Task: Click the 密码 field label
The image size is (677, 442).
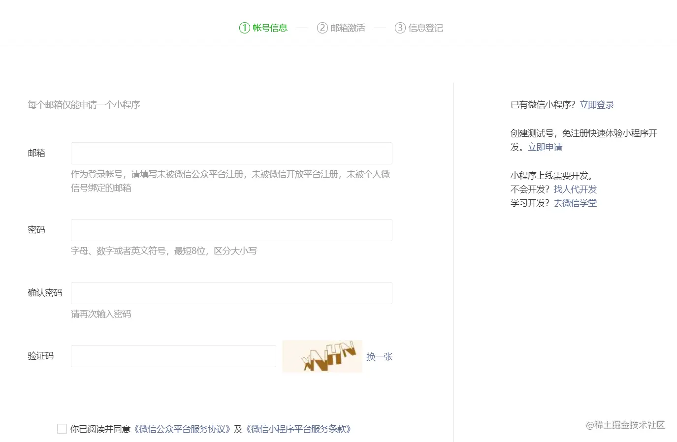Action: (x=36, y=230)
